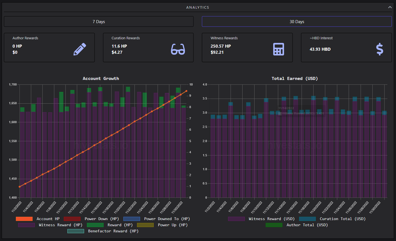Switch to the 7 Days view
The image size is (396, 241).
click(x=99, y=21)
